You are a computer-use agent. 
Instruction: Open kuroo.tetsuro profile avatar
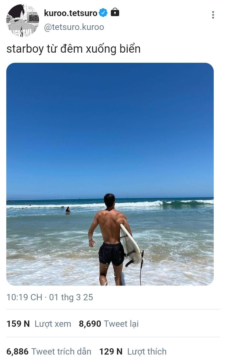coord(22,20)
